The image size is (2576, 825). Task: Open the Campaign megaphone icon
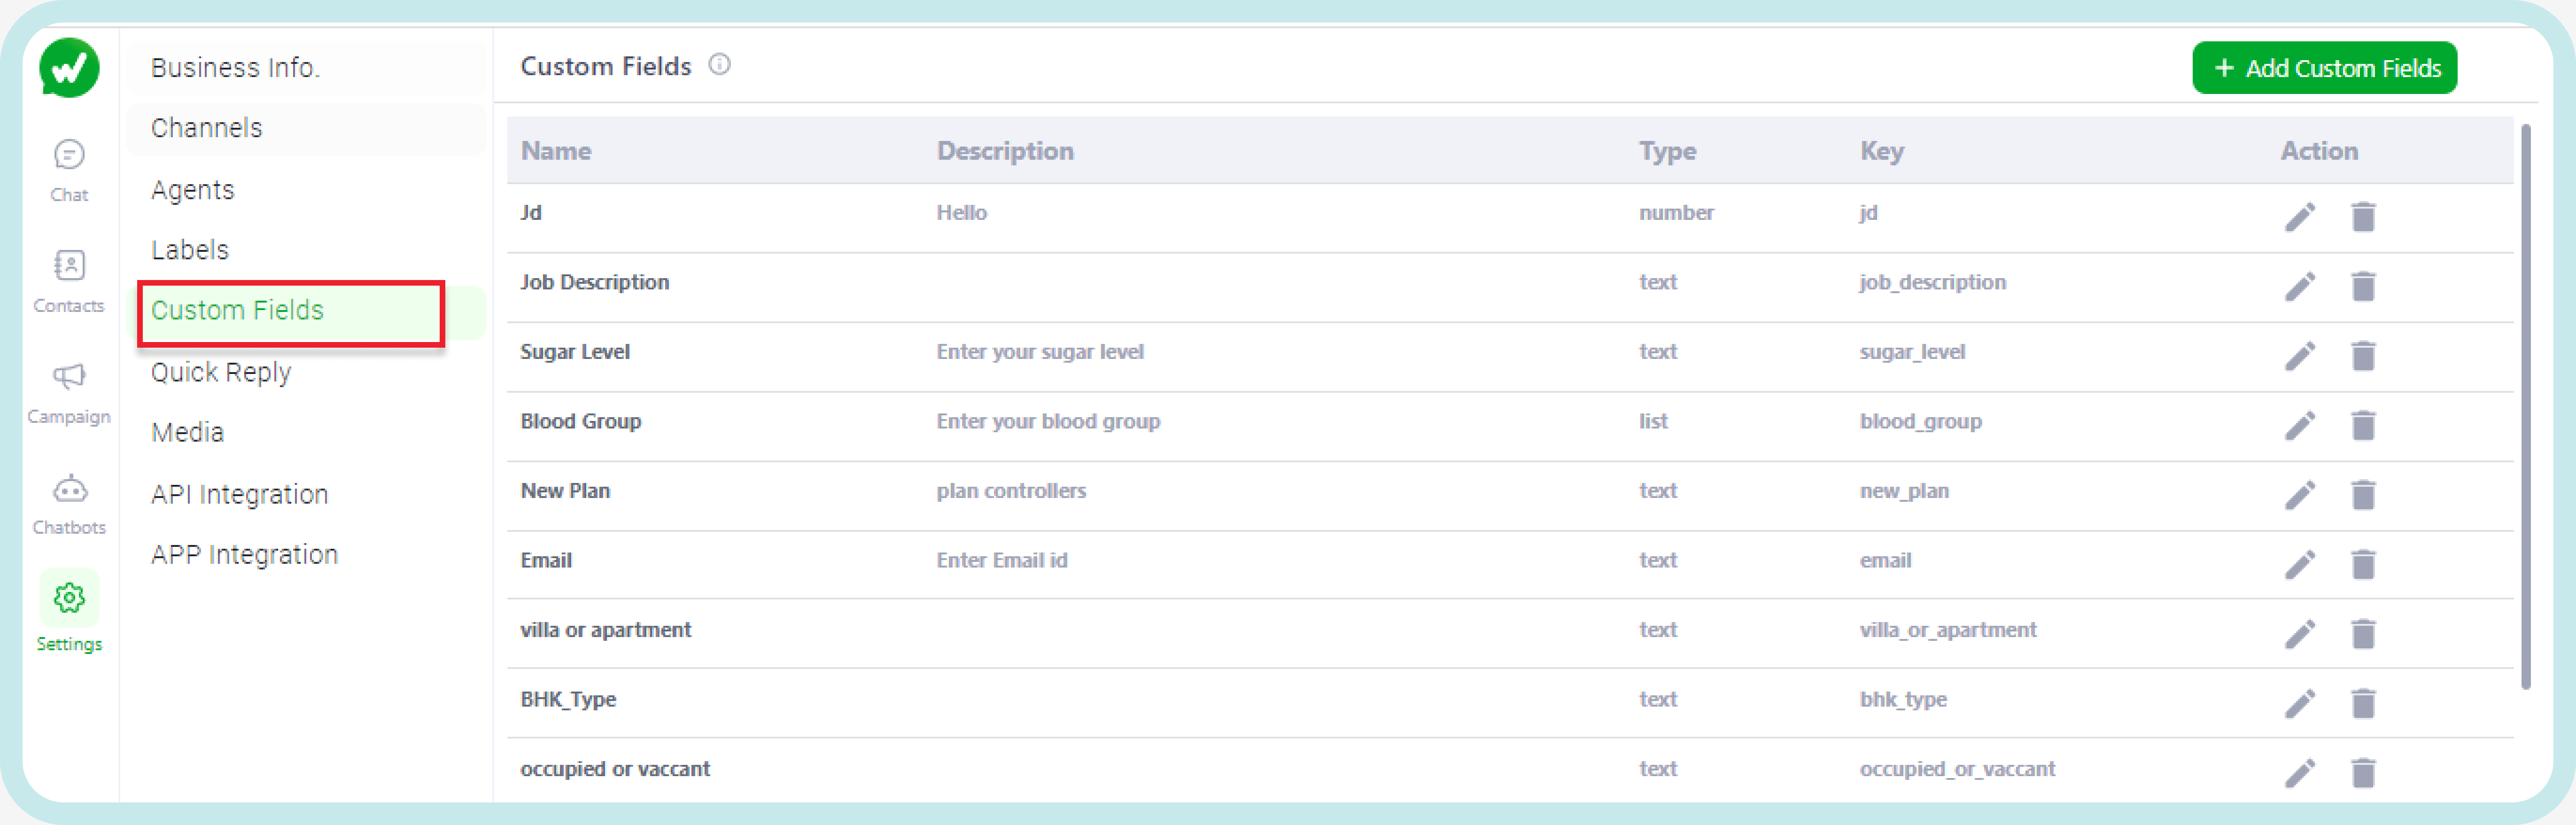[x=69, y=376]
